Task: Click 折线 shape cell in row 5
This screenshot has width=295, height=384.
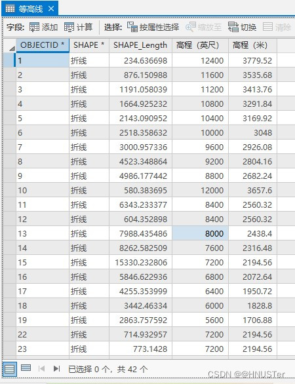Action: (89, 118)
